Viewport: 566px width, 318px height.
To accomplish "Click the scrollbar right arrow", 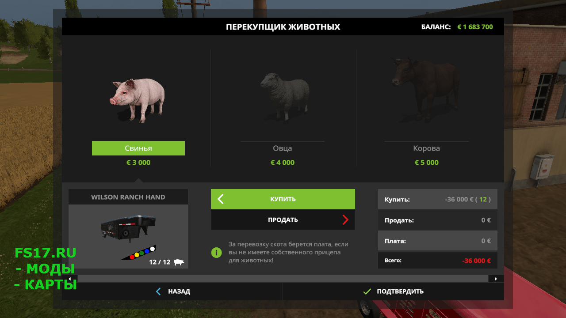I will (496, 279).
